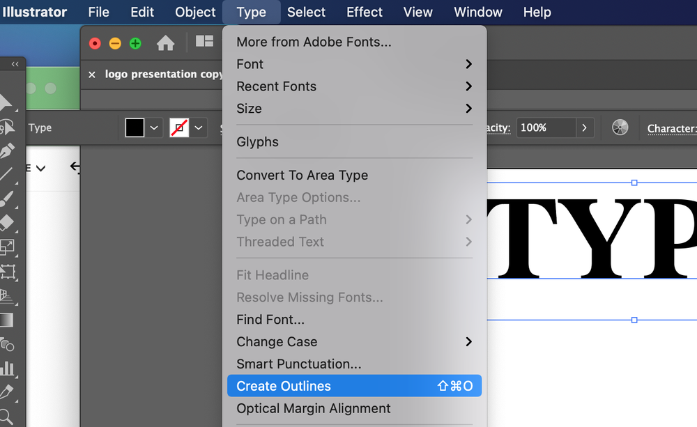Select the Selection arrow tool
The height and width of the screenshot is (427, 697).
6,102
